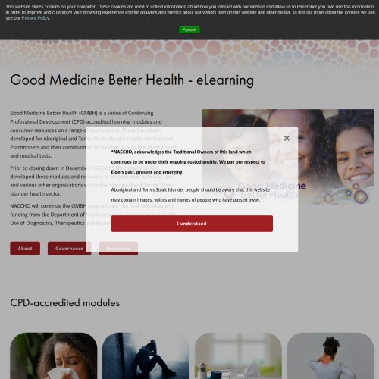Click the warning about images of deceased people
Screen dimensions: 379x379
[190, 195]
